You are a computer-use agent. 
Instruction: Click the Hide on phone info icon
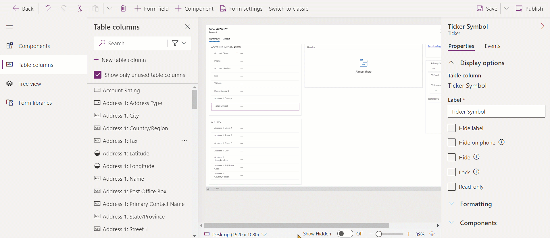(x=501, y=142)
